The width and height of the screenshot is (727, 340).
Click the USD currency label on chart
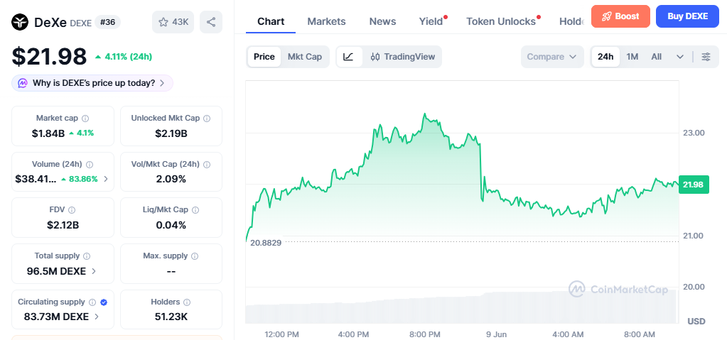click(x=696, y=321)
